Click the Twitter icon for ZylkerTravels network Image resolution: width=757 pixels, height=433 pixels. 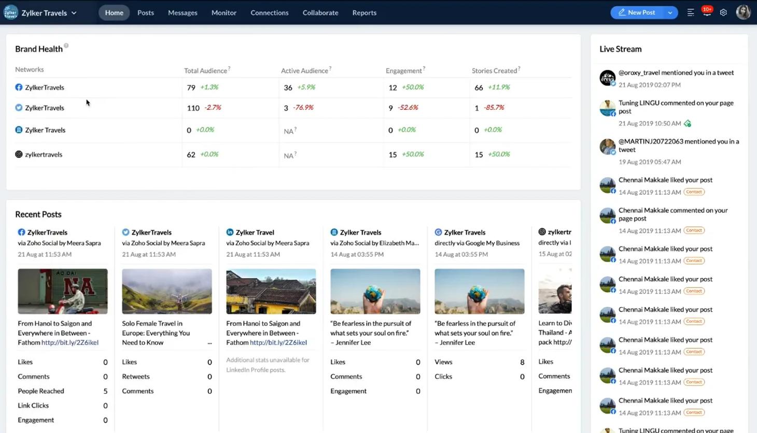pyautogui.click(x=19, y=107)
